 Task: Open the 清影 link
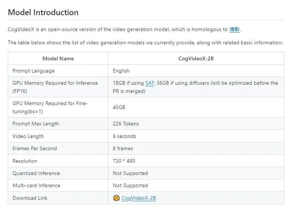tap(234, 29)
